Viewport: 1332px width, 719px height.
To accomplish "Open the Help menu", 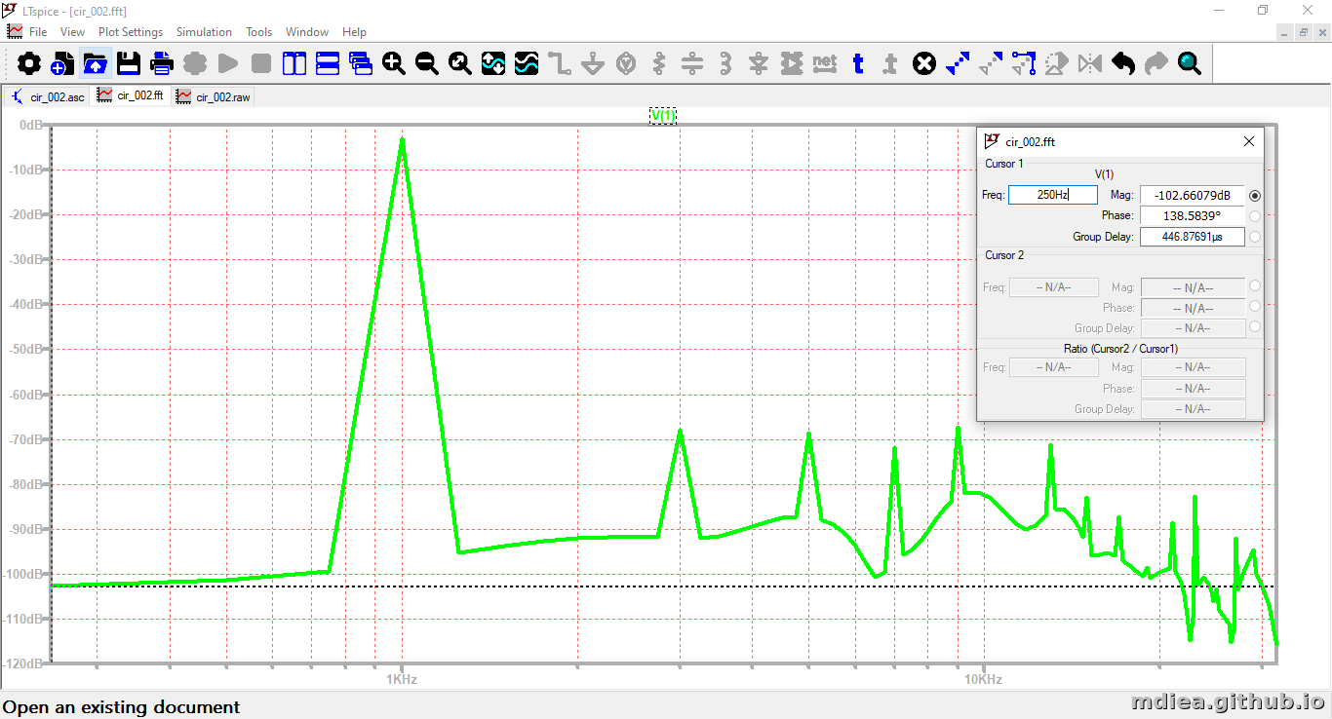I will point(354,32).
